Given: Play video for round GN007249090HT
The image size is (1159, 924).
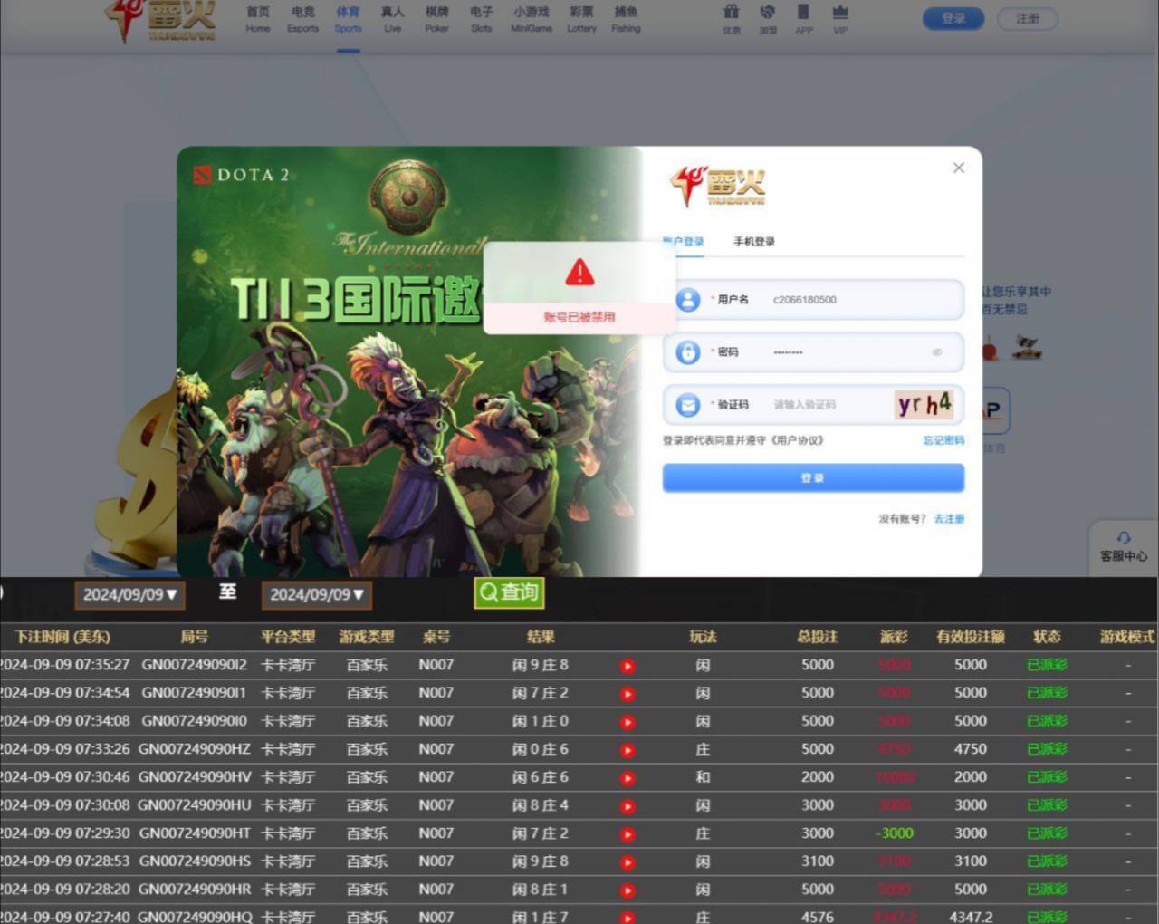Looking at the screenshot, I should pyautogui.click(x=627, y=834).
